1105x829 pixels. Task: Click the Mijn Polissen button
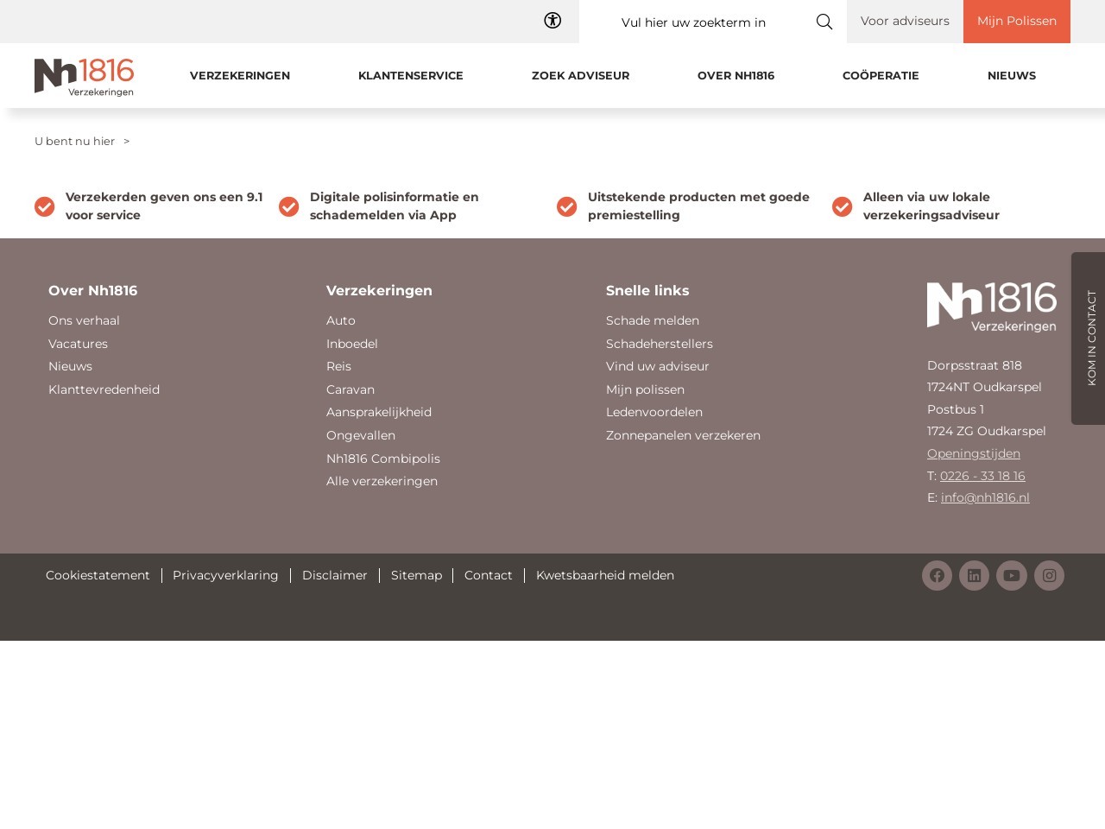point(1017,22)
